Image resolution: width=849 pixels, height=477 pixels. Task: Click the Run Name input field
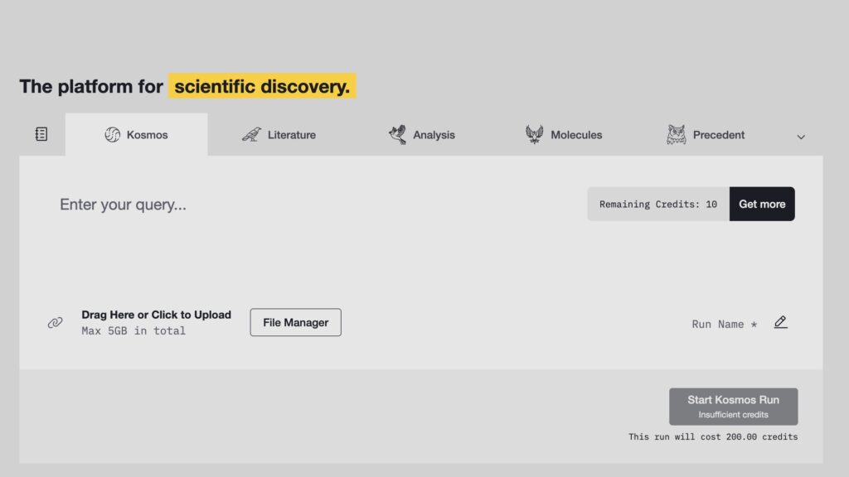coord(723,324)
